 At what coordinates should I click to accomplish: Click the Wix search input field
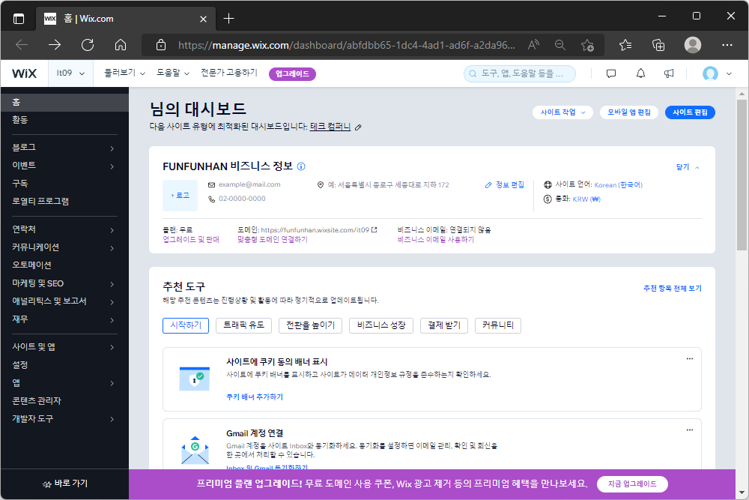tap(520, 73)
